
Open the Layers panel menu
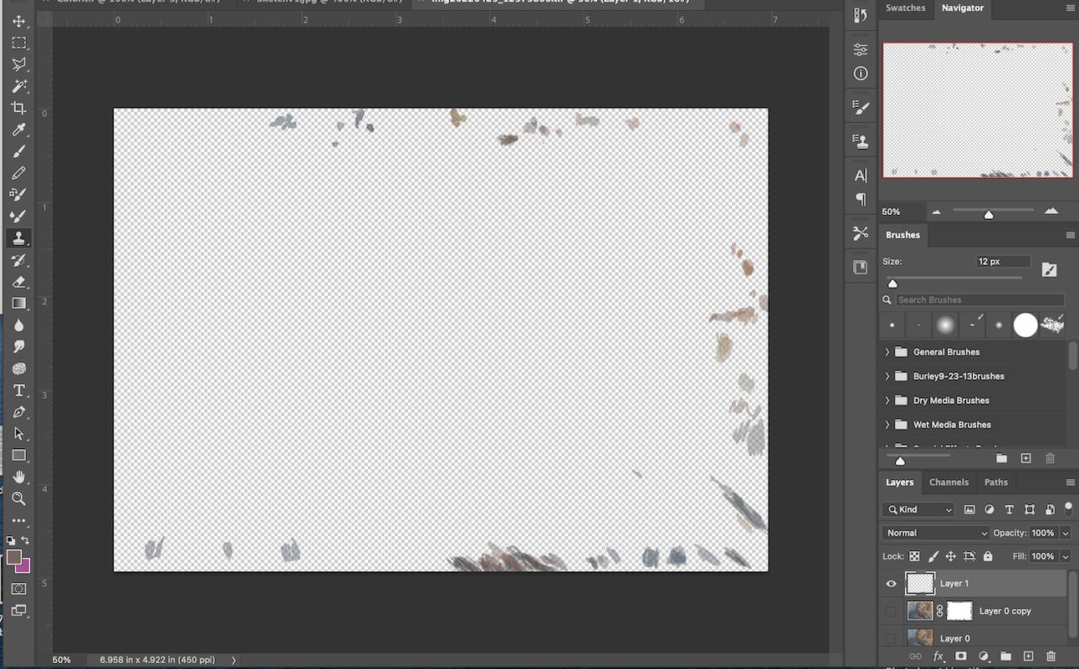coord(1070,483)
